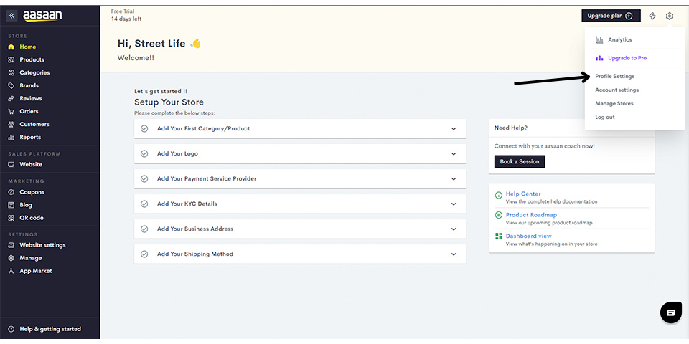
Task: Open the chat support bubble icon
Action: [x=670, y=312]
